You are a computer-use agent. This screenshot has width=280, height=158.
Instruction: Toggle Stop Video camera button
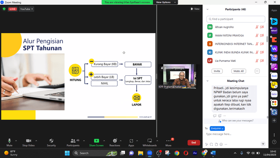point(28,141)
